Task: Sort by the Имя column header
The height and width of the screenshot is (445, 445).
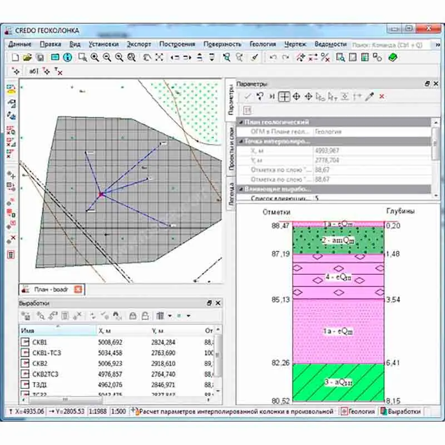Action: [x=56, y=330]
